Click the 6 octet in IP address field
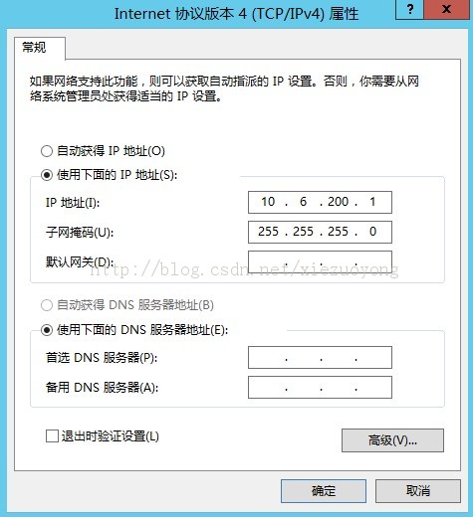 coord(303,202)
